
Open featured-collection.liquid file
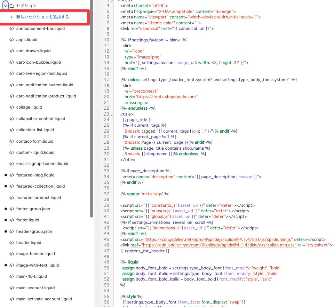40,186
